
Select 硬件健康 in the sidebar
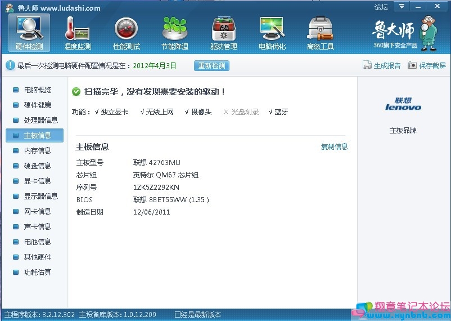pos(34,105)
